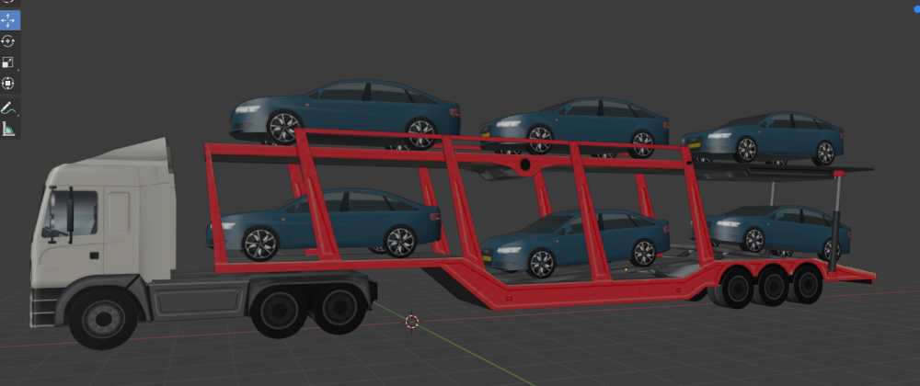Select the Annotate pencil tool

click(8, 108)
